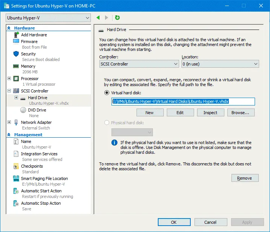Open the Ubuntu Hyper-V machine selector dropdown
270x232 pixels.
tap(48, 18)
